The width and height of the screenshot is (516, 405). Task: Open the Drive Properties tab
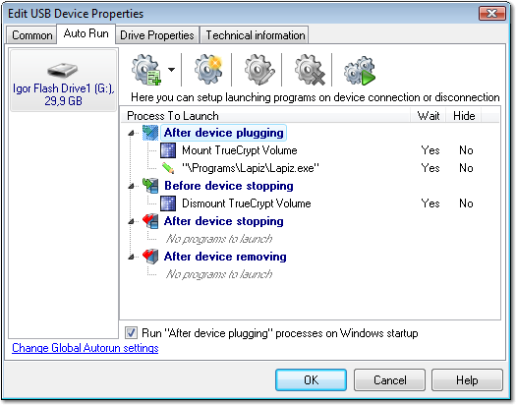click(157, 35)
